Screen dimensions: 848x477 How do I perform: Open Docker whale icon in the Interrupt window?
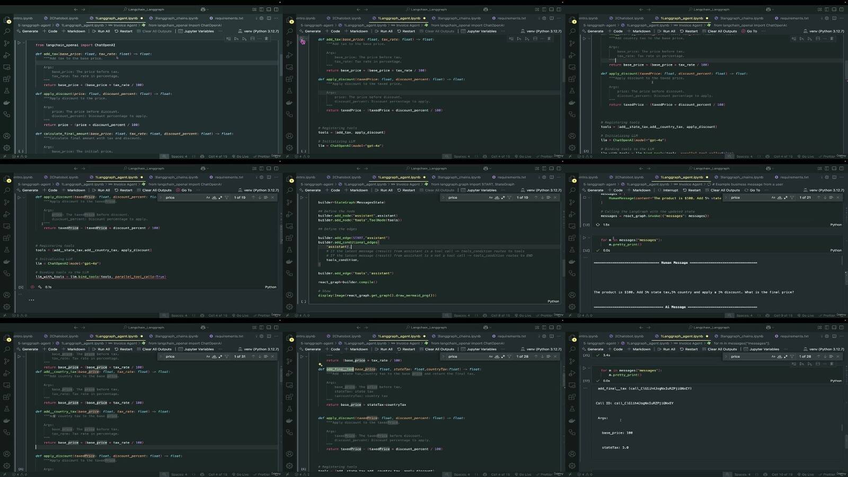[x=572, y=262]
